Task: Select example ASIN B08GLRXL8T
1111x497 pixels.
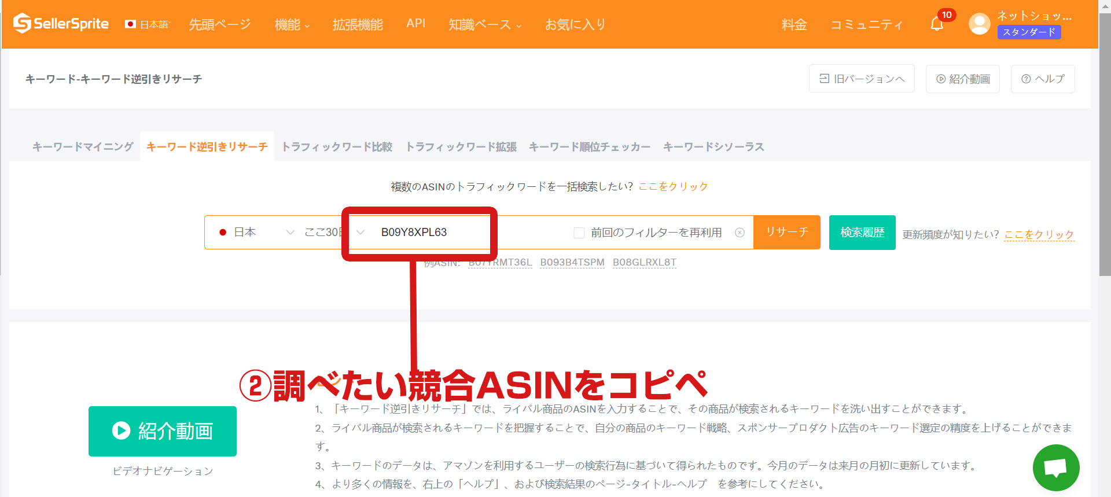Action: point(645,262)
